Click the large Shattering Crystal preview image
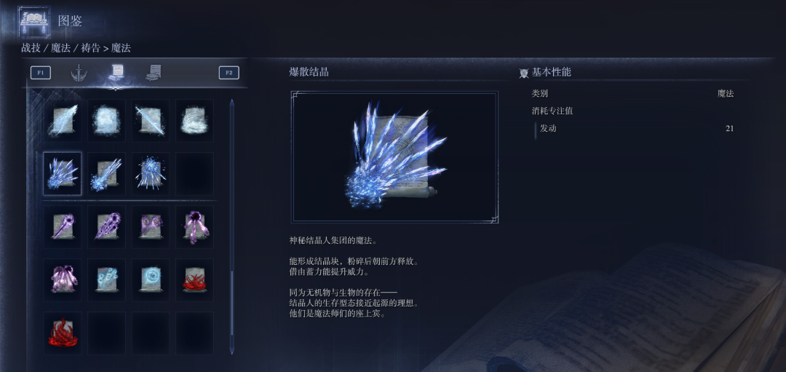Viewport: 786px width, 372px height. click(394, 157)
